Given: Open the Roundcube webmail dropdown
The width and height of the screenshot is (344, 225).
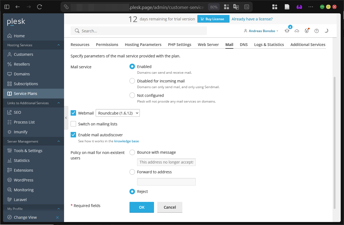Looking at the screenshot, I should [x=117, y=113].
